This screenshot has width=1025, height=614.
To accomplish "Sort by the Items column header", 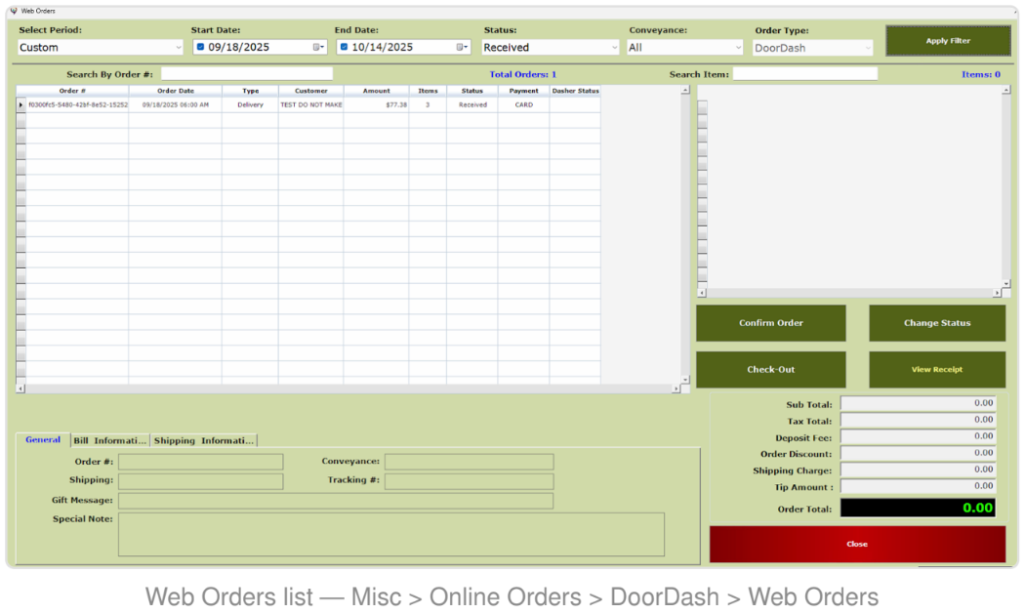I will pyautogui.click(x=429, y=91).
